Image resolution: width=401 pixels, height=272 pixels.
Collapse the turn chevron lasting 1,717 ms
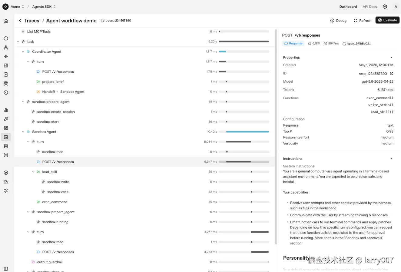point(28,61)
